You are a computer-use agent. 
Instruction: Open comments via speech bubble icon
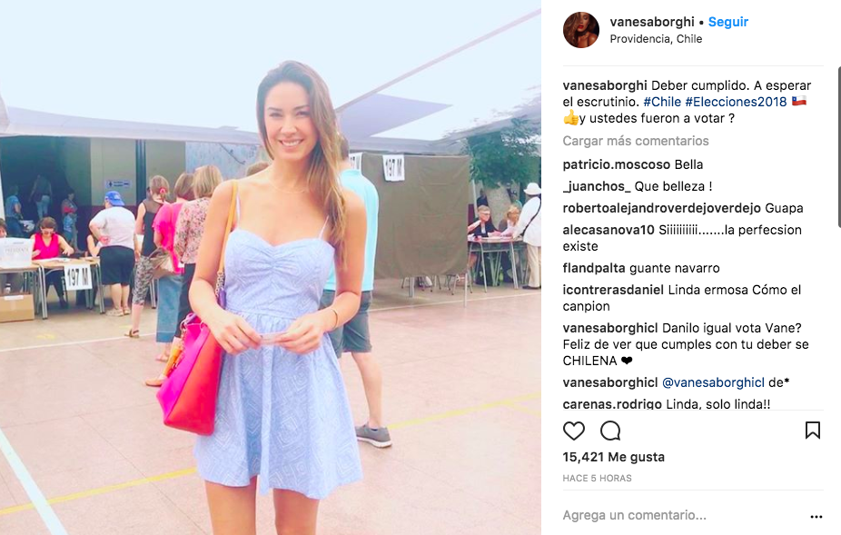pos(610,431)
